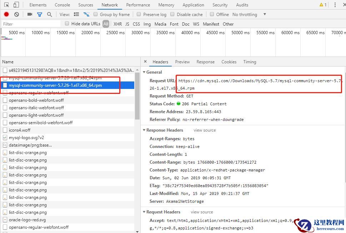The width and height of the screenshot is (346, 233).
Task: Clear the network log icon
Action: pyautogui.click(x=16, y=15)
